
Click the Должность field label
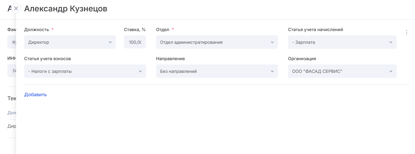[x=37, y=29]
